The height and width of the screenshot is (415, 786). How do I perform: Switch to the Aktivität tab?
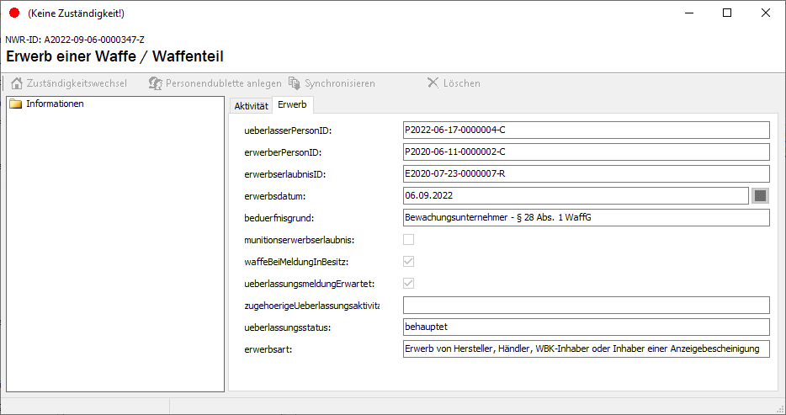[251, 105]
